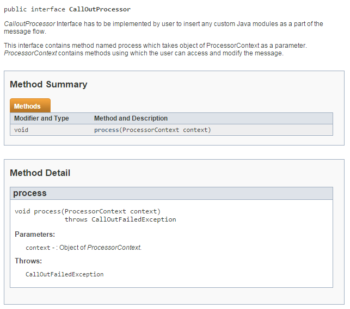The width and height of the screenshot is (350, 309).
Task: Open CallOutFailedException link in throws clause
Action: tap(134, 219)
